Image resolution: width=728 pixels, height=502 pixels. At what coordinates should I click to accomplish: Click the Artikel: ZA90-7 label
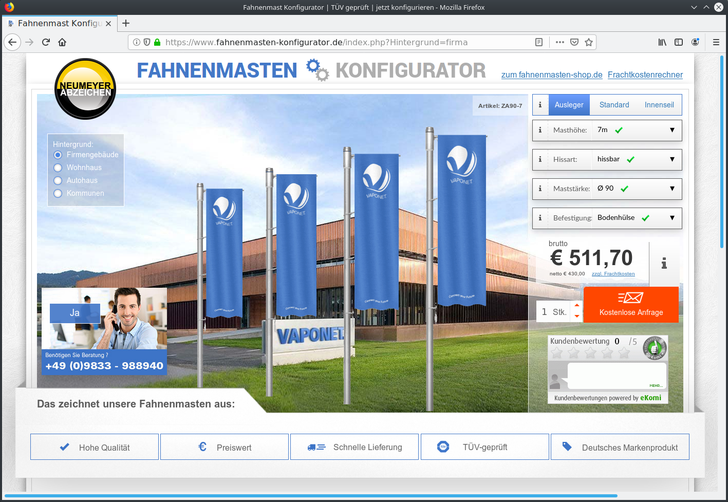500,106
